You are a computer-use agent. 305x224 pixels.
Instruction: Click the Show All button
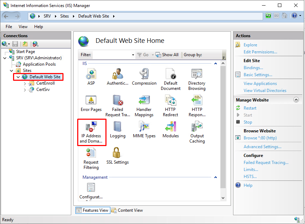(167, 55)
